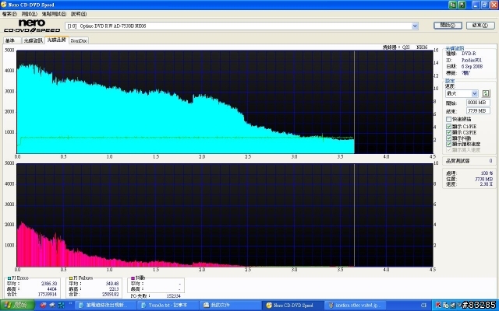Click the green save-screenshot disk icon
This screenshot has width=499, height=311.
click(x=462, y=5)
